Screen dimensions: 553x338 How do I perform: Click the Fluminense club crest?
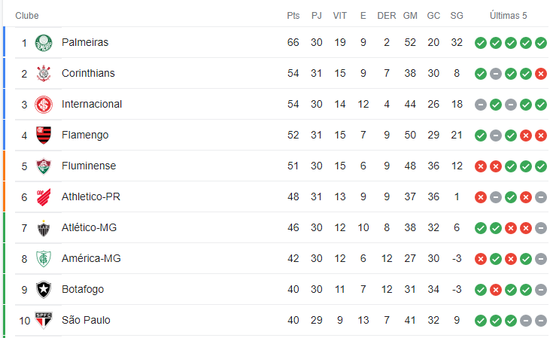tap(44, 166)
